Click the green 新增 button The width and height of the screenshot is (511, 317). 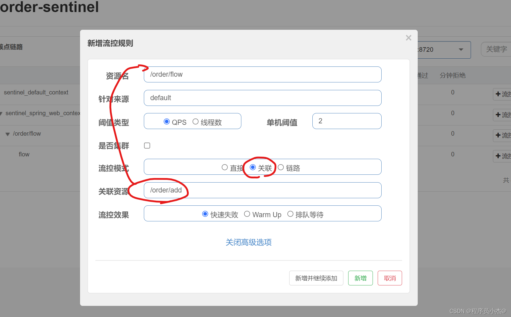point(360,278)
